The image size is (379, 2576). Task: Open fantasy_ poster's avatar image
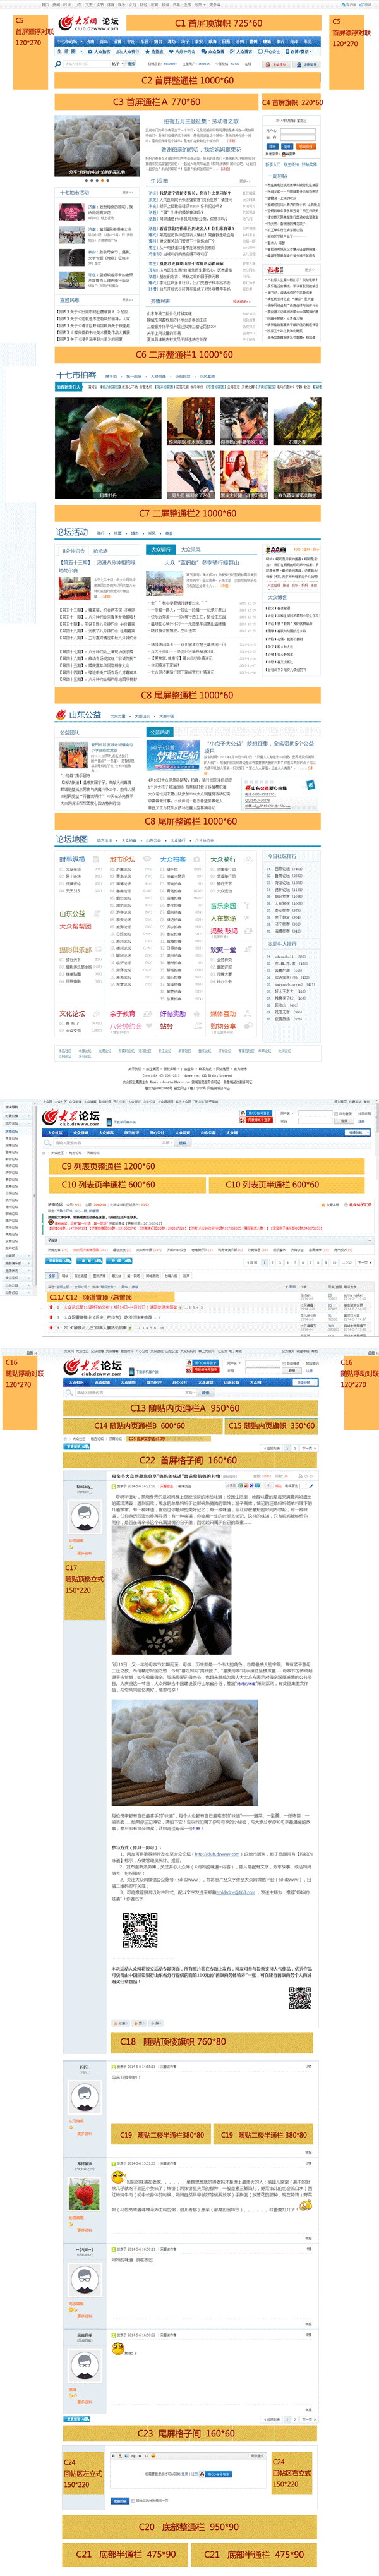(85, 1517)
